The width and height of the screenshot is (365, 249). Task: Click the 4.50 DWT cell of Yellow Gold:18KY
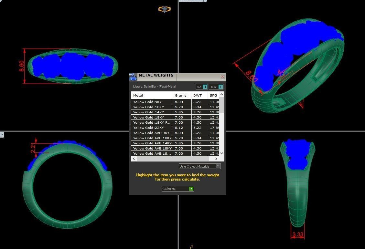[199, 117]
